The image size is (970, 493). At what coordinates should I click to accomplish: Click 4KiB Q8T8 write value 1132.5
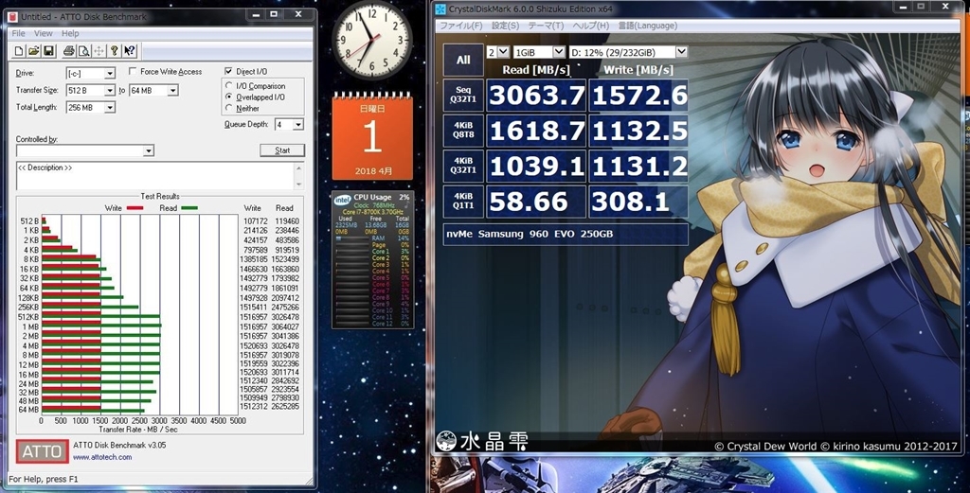pyautogui.click(x=638, y=131)
